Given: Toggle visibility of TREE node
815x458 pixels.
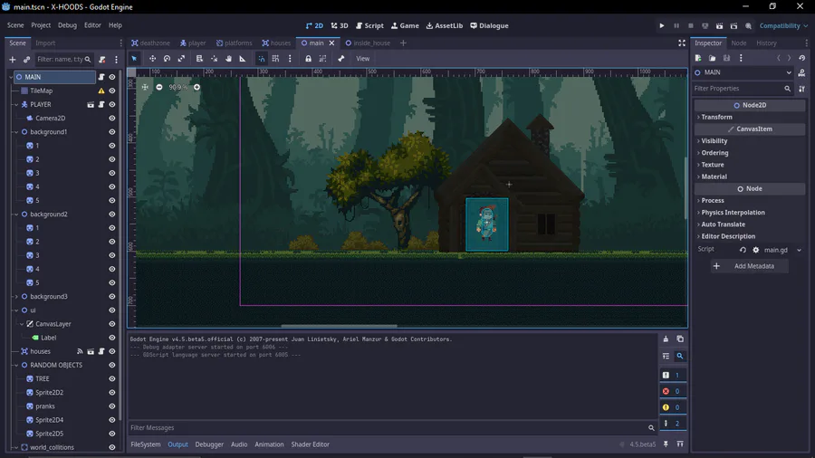Looking at the screenshot, I should point(111,379).
